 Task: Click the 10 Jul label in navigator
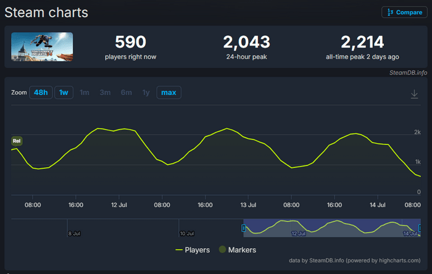[187, 233]
